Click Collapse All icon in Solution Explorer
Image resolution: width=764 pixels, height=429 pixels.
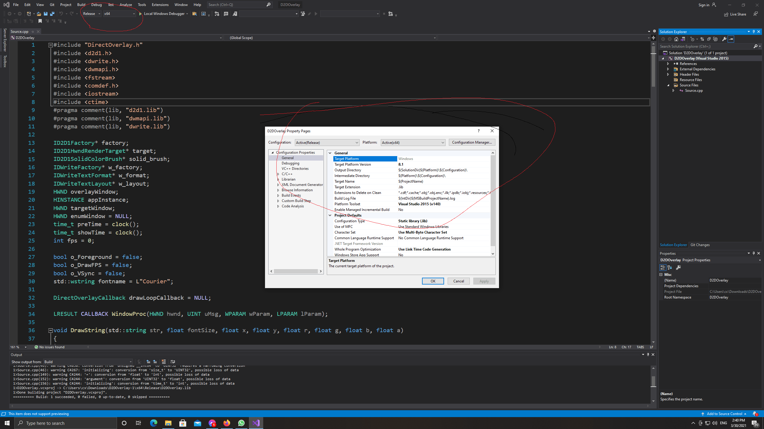709,39
